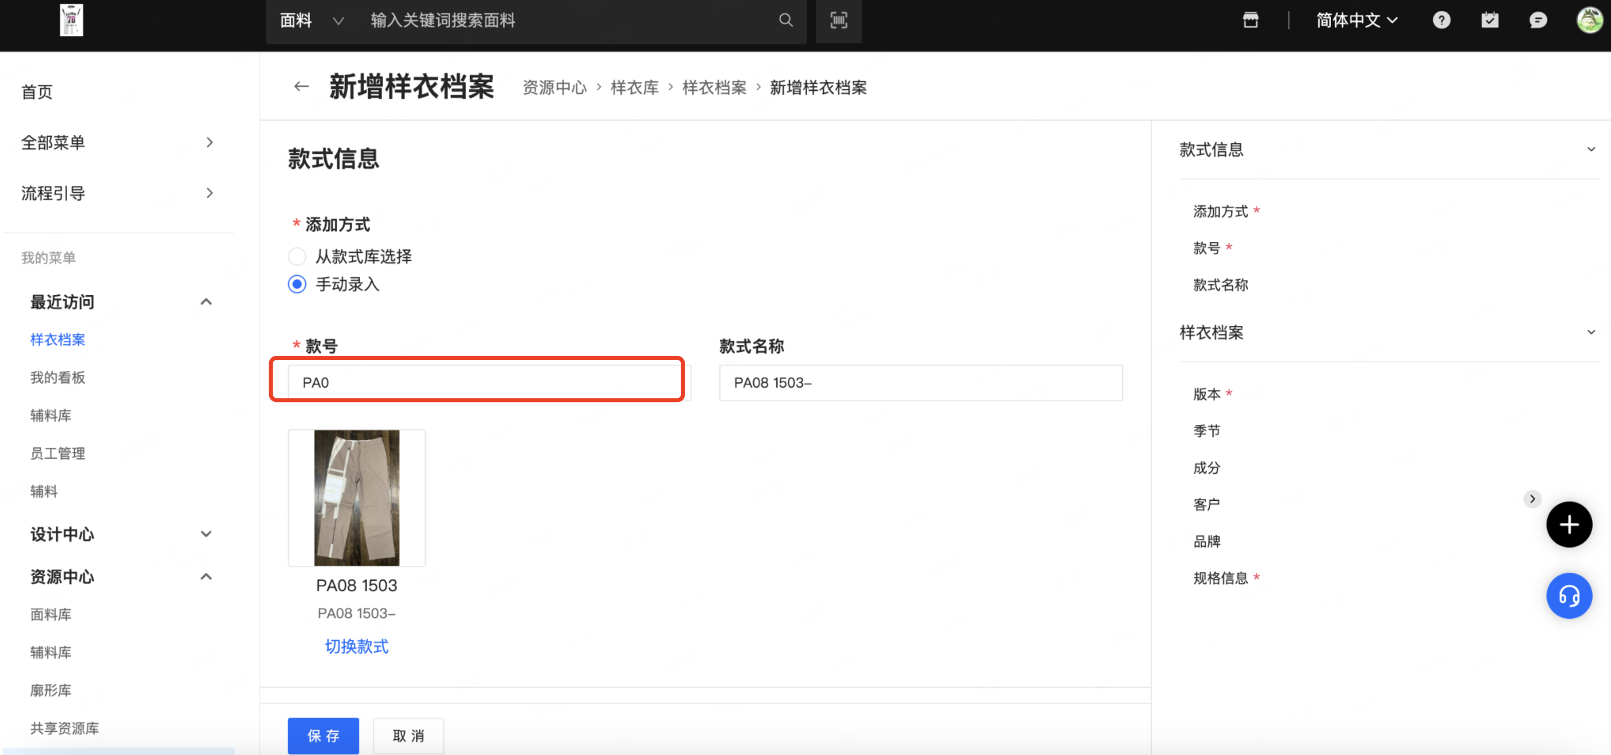Click the black plus floating button
The image size is (1611, 755).
[1568, 525]
